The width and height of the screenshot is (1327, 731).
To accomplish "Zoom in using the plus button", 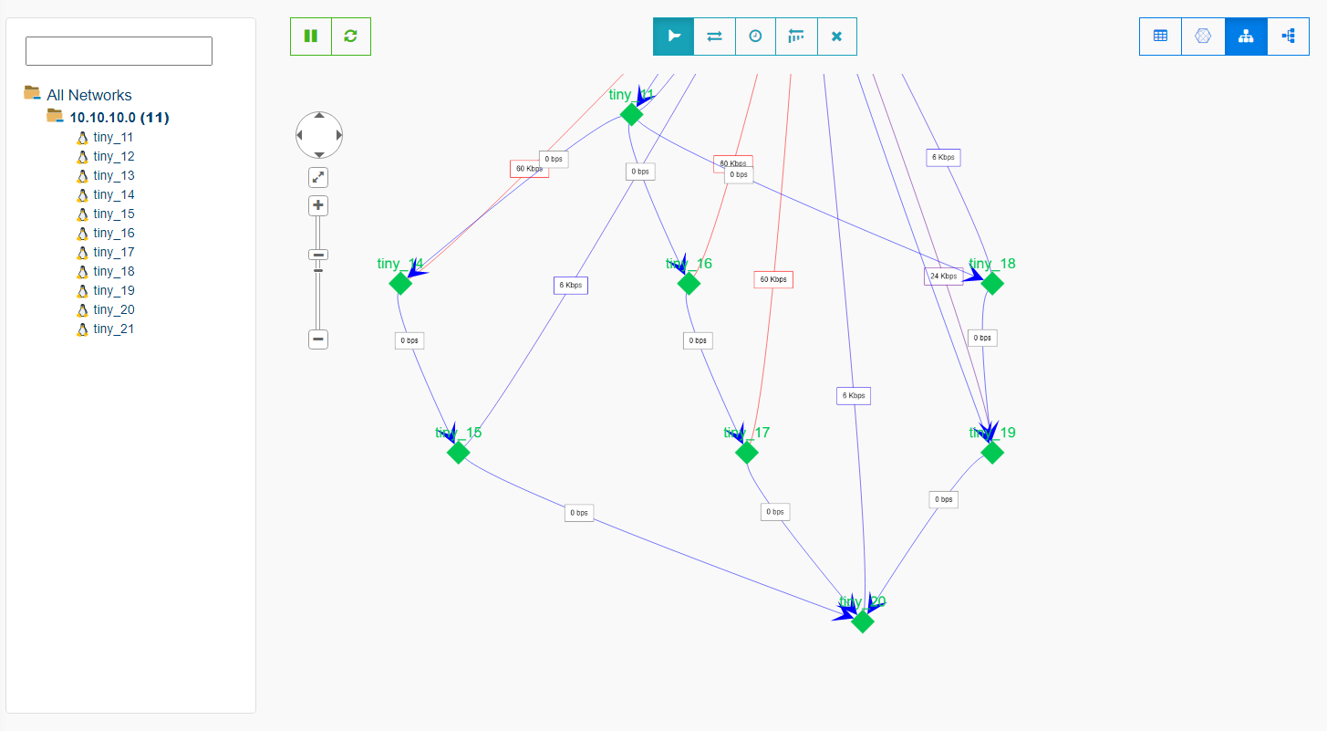I will (x=317, y=204).
